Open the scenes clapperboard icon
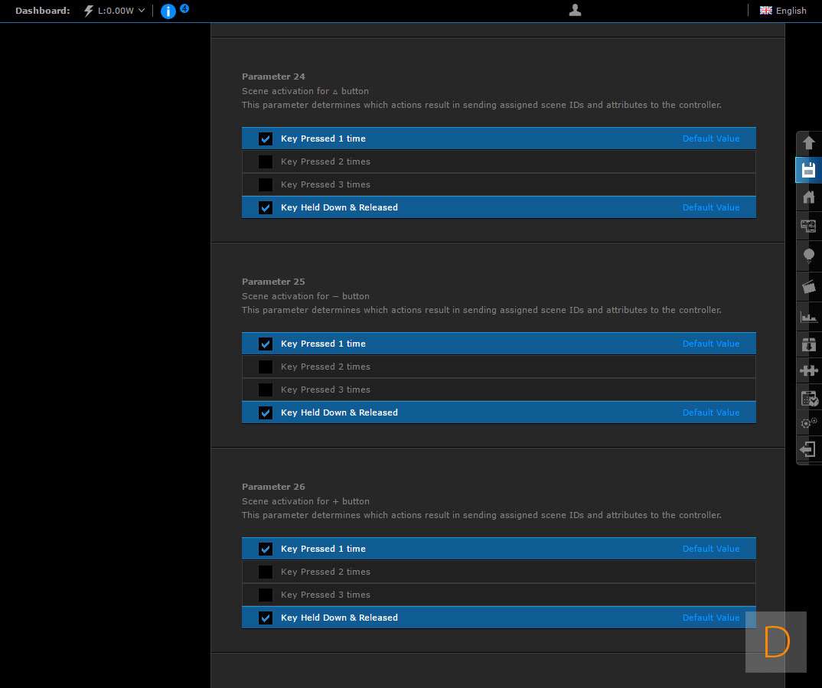Viewport: 822px width, 688px height. tap(808, 287)
